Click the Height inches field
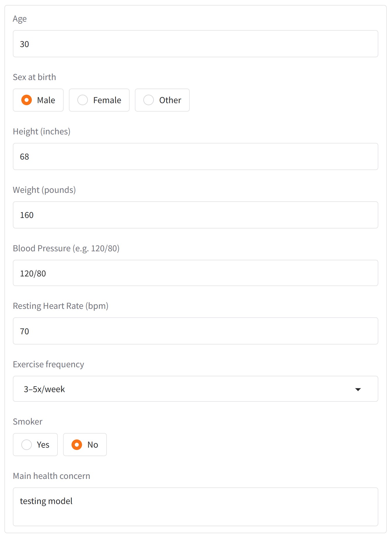The image size is (390, 535). (x=196, y=157)
